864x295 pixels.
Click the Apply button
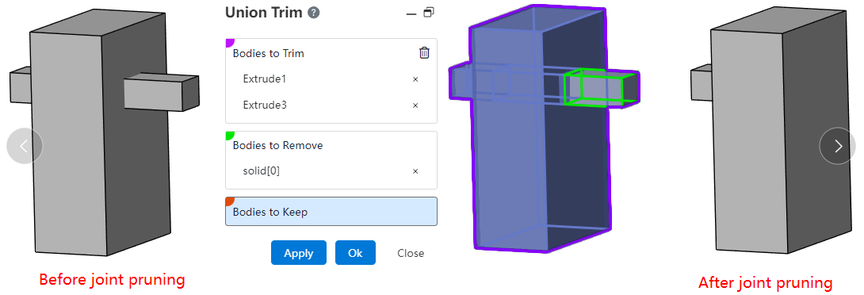tap(299, 253)
